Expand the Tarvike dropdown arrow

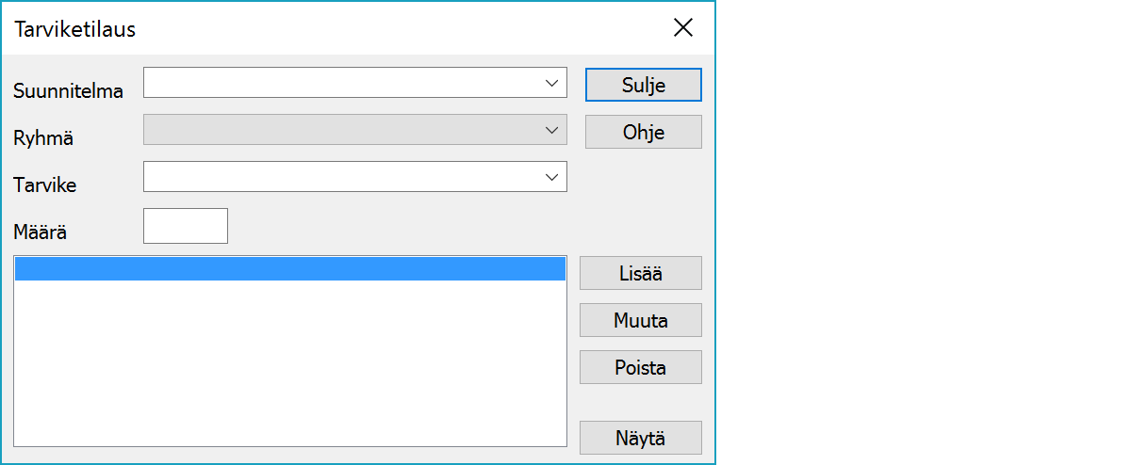pos(552,177)
